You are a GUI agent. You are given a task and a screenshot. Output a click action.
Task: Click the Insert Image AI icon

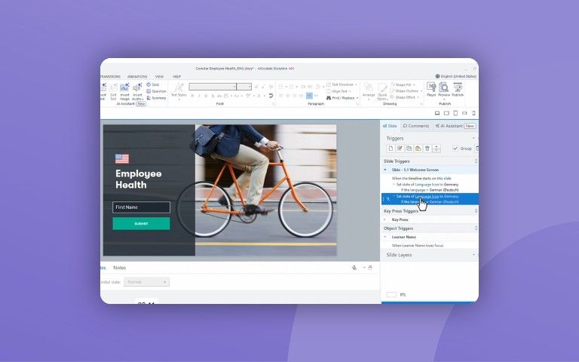(x=124, y=87)
